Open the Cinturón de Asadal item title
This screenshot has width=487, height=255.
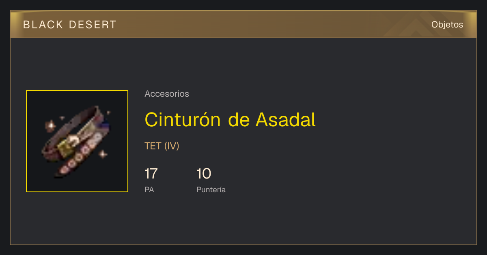point(230,119)
